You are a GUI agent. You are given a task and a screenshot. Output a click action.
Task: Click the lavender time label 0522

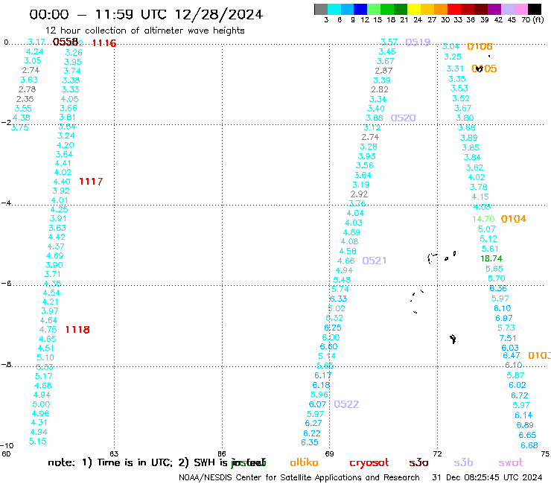pos(346,404)
